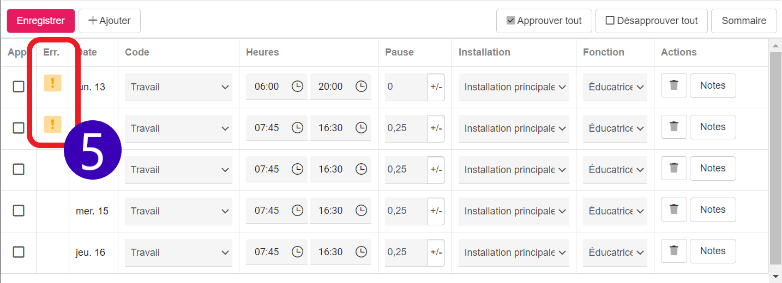Open Éducatrice function dropdown for jeu. 16

pyautogui.click(x=615, y=253)
